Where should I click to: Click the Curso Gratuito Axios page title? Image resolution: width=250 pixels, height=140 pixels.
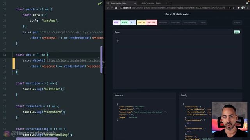pyautogui.click(x=177, y=14)
